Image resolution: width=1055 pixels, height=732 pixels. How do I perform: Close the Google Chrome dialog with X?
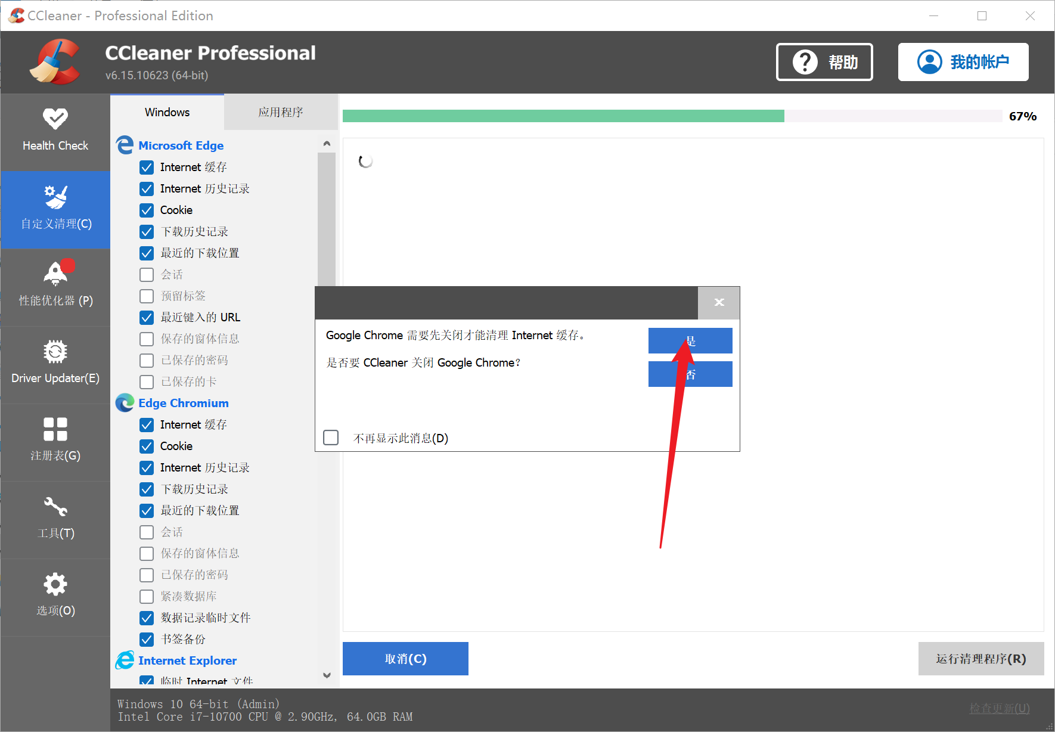(x=719, y=302)
